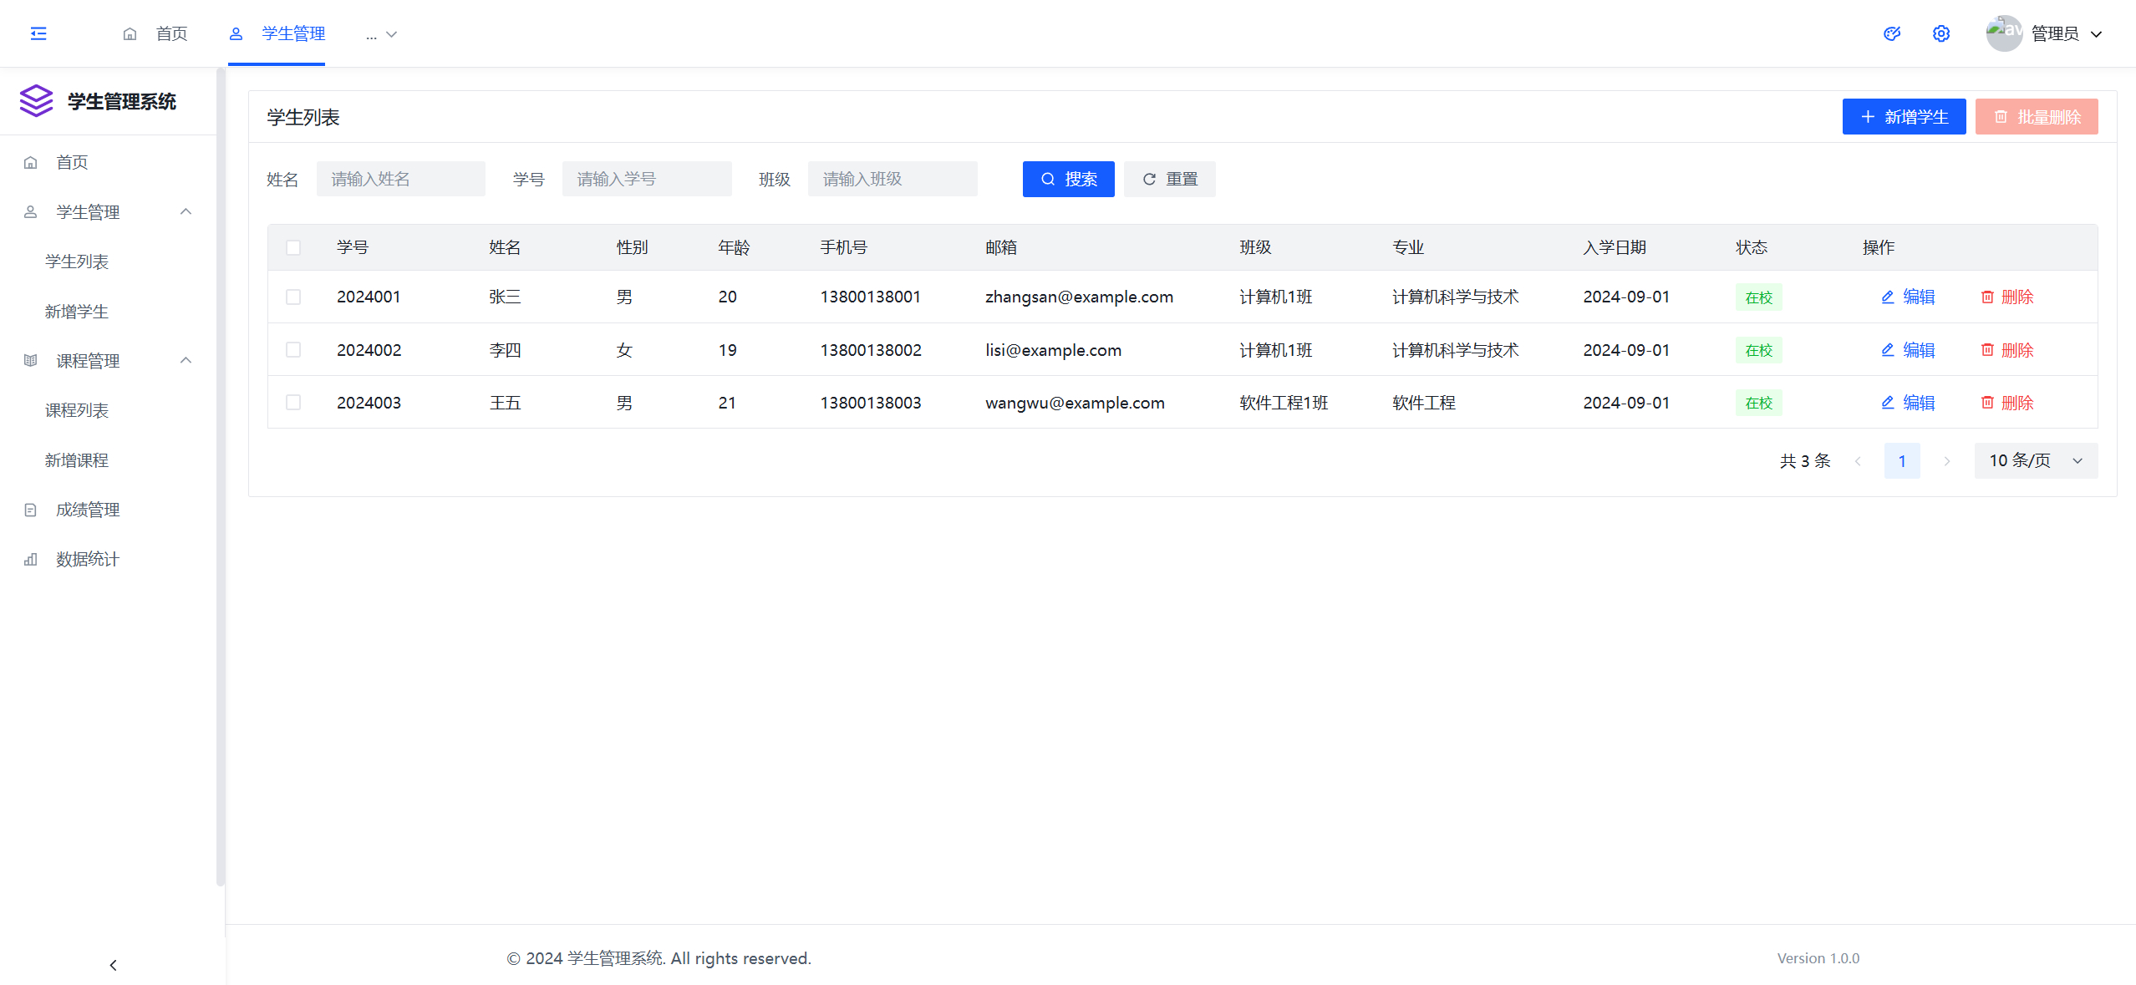
Task: Click the magnifier icon on the search button
Action: (1048, 179)
